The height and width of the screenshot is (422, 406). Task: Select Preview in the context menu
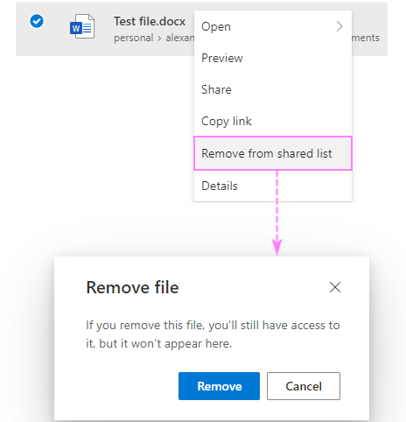(273, 58)
